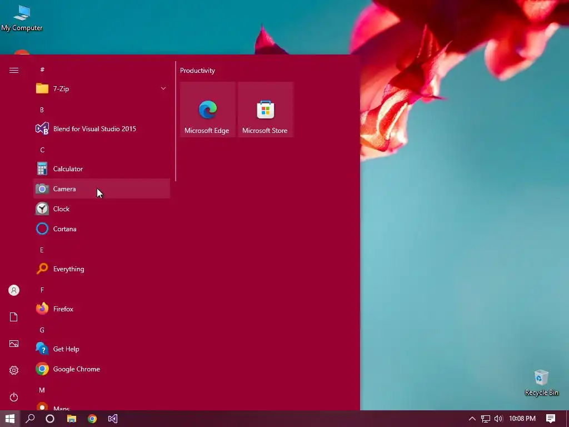
Task: Open the Clock app
Action: (x=102, y=209)
